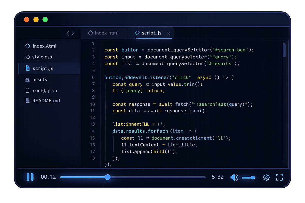Screen dimensions: 305x203
Task: Click the diamond icon on the index.html tab
Action: [x=91, y=33]
